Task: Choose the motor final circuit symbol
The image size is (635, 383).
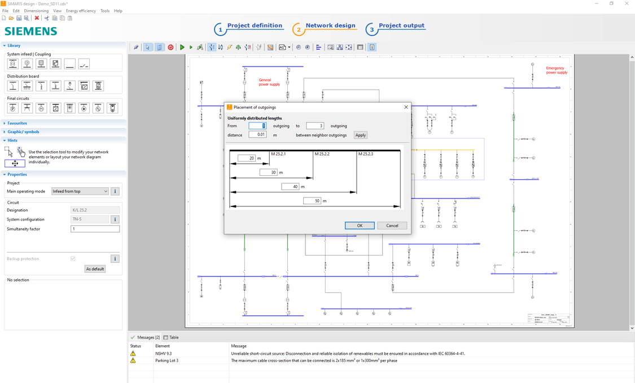Action: click(41, 107)
